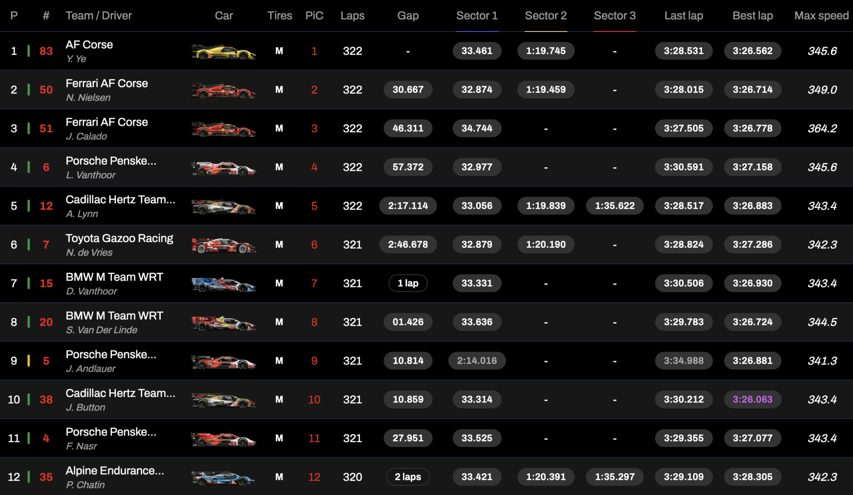Click the '2 laps' gap badge for Alpine
The width and height of the screenshot is (853, 495).
(x=407, y=477)
